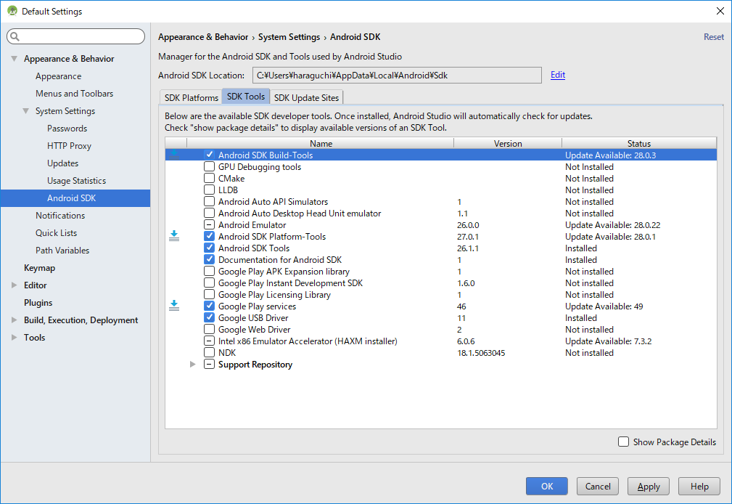
Task: Toggle Intel x86 Emulator Accelerator checkbox
Action: 209,341
